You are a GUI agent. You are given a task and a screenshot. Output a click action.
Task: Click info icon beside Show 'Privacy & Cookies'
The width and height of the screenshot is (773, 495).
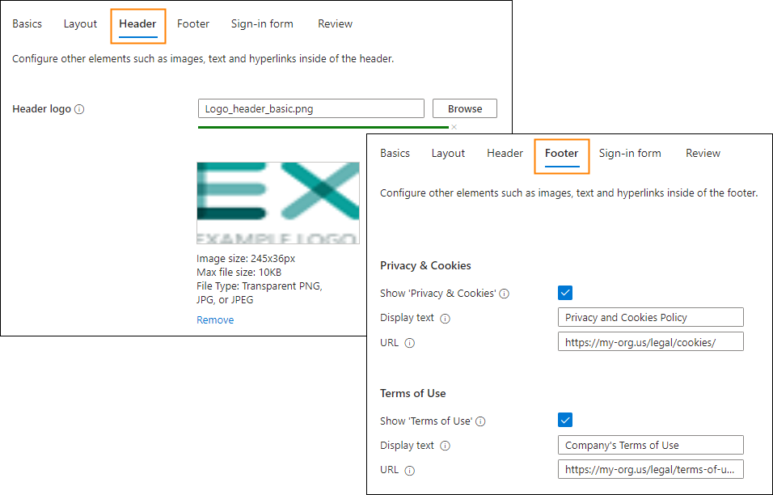pyautogui.click(x=504, y=294)
